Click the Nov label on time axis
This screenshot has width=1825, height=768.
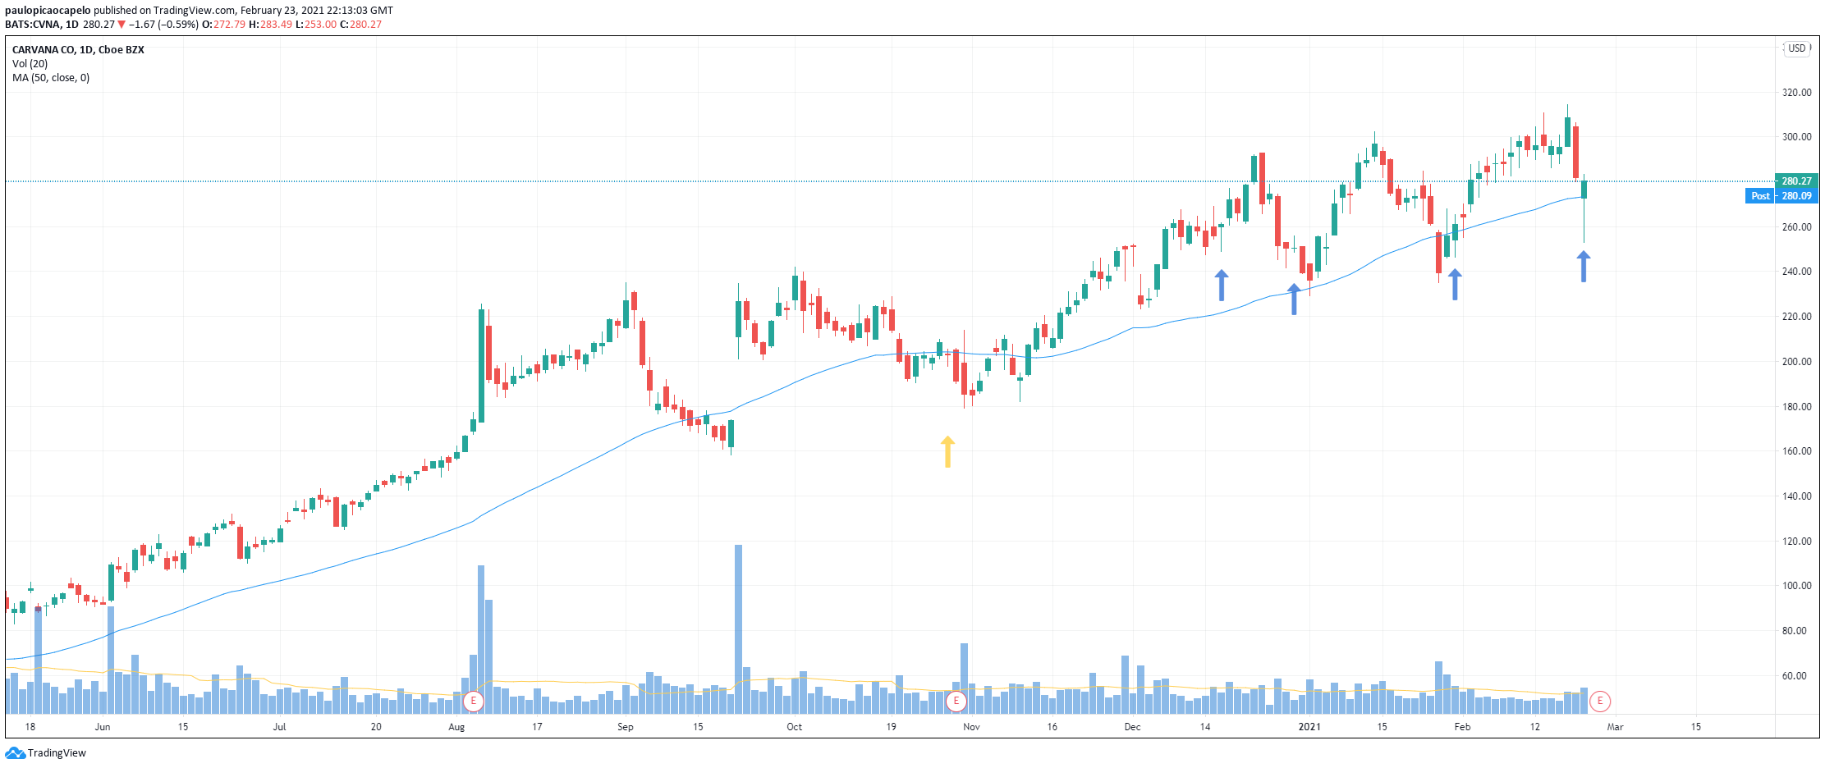point(972,727)
